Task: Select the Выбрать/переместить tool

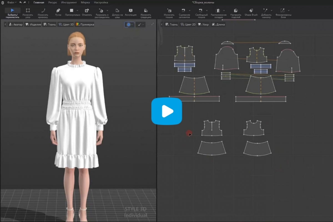Action: coord(12,13)
